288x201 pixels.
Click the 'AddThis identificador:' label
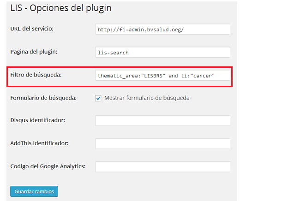coord(39,143)
